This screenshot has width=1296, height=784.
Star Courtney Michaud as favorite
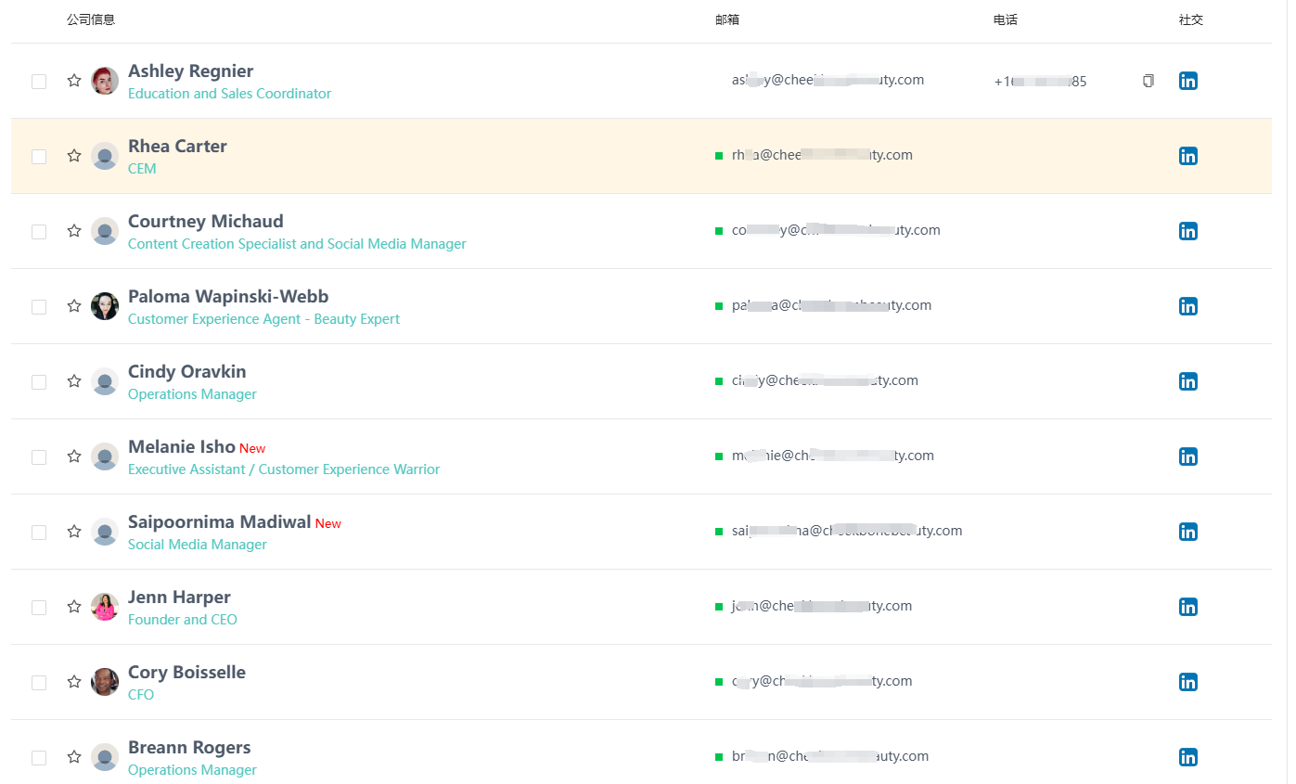[x=74, y=231]
